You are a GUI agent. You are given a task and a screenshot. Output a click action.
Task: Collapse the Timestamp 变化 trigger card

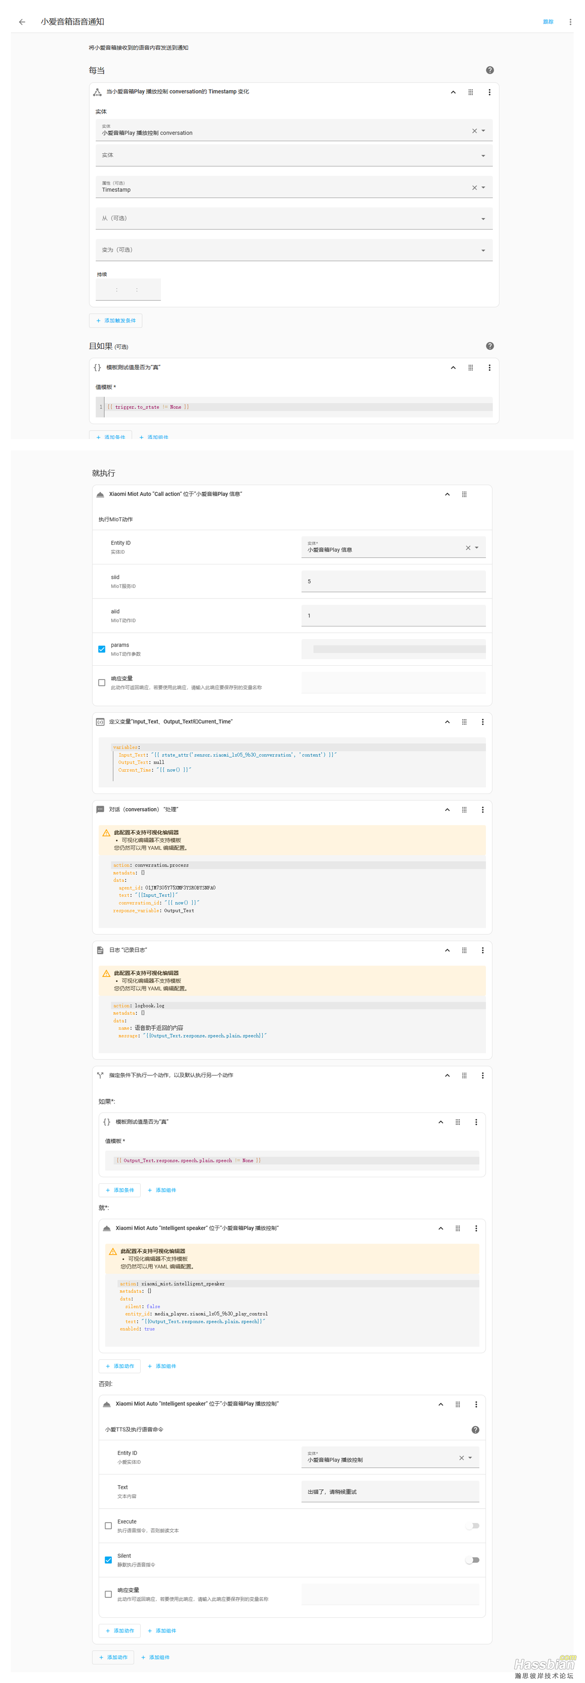(x=452, y=92)
